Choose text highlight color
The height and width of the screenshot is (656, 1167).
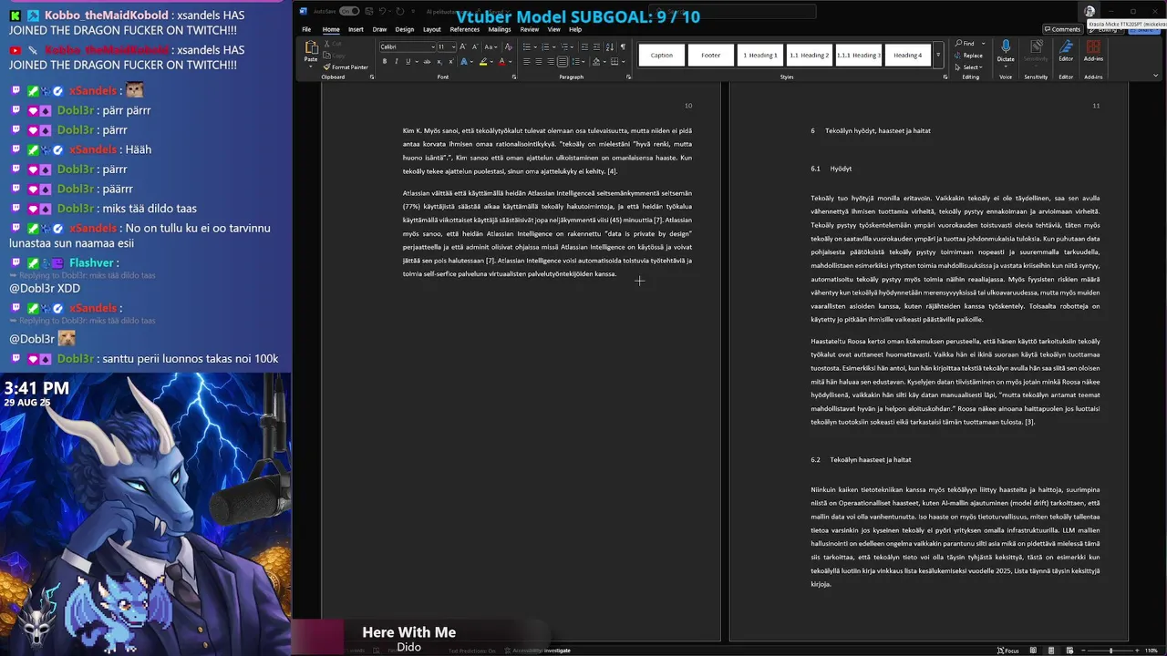[x=483, y=62]
